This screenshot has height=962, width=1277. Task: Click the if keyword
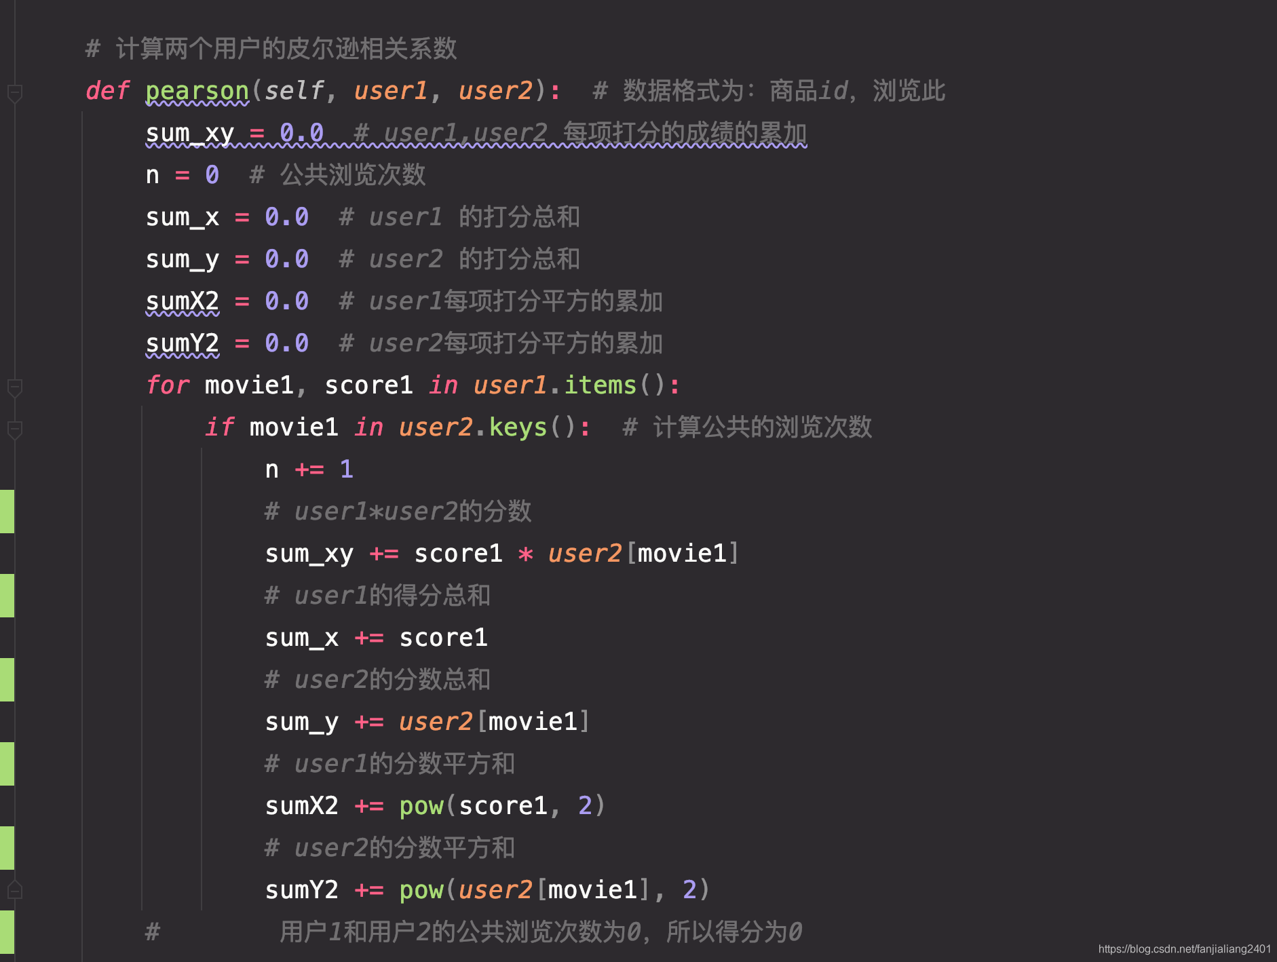pos(219,427)
